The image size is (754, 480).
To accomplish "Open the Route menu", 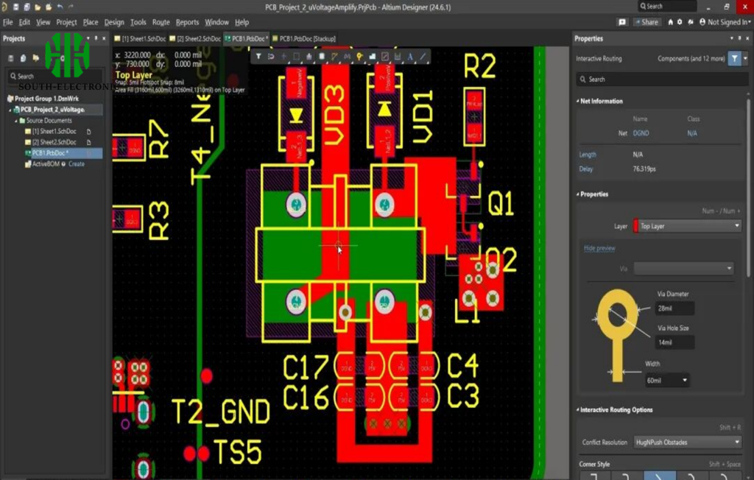I will click(x=161, y=22).
